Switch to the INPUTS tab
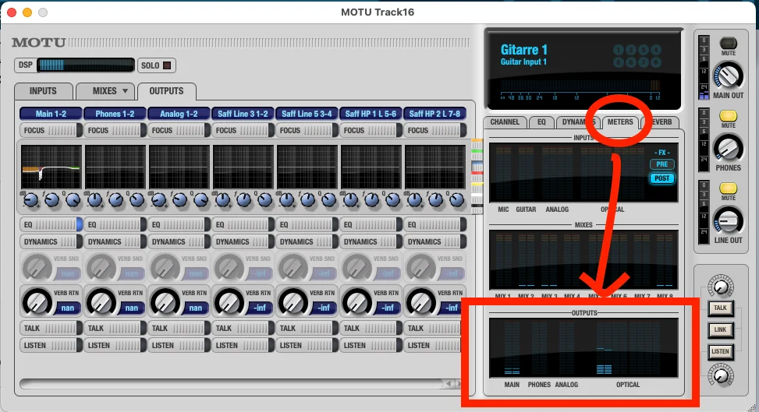The width and height of the screenshot is (759, 412). coord(43,91)
